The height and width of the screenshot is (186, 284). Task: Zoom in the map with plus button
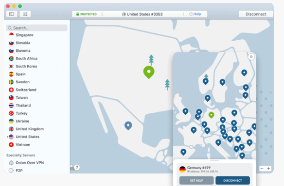tap(268, 169)
